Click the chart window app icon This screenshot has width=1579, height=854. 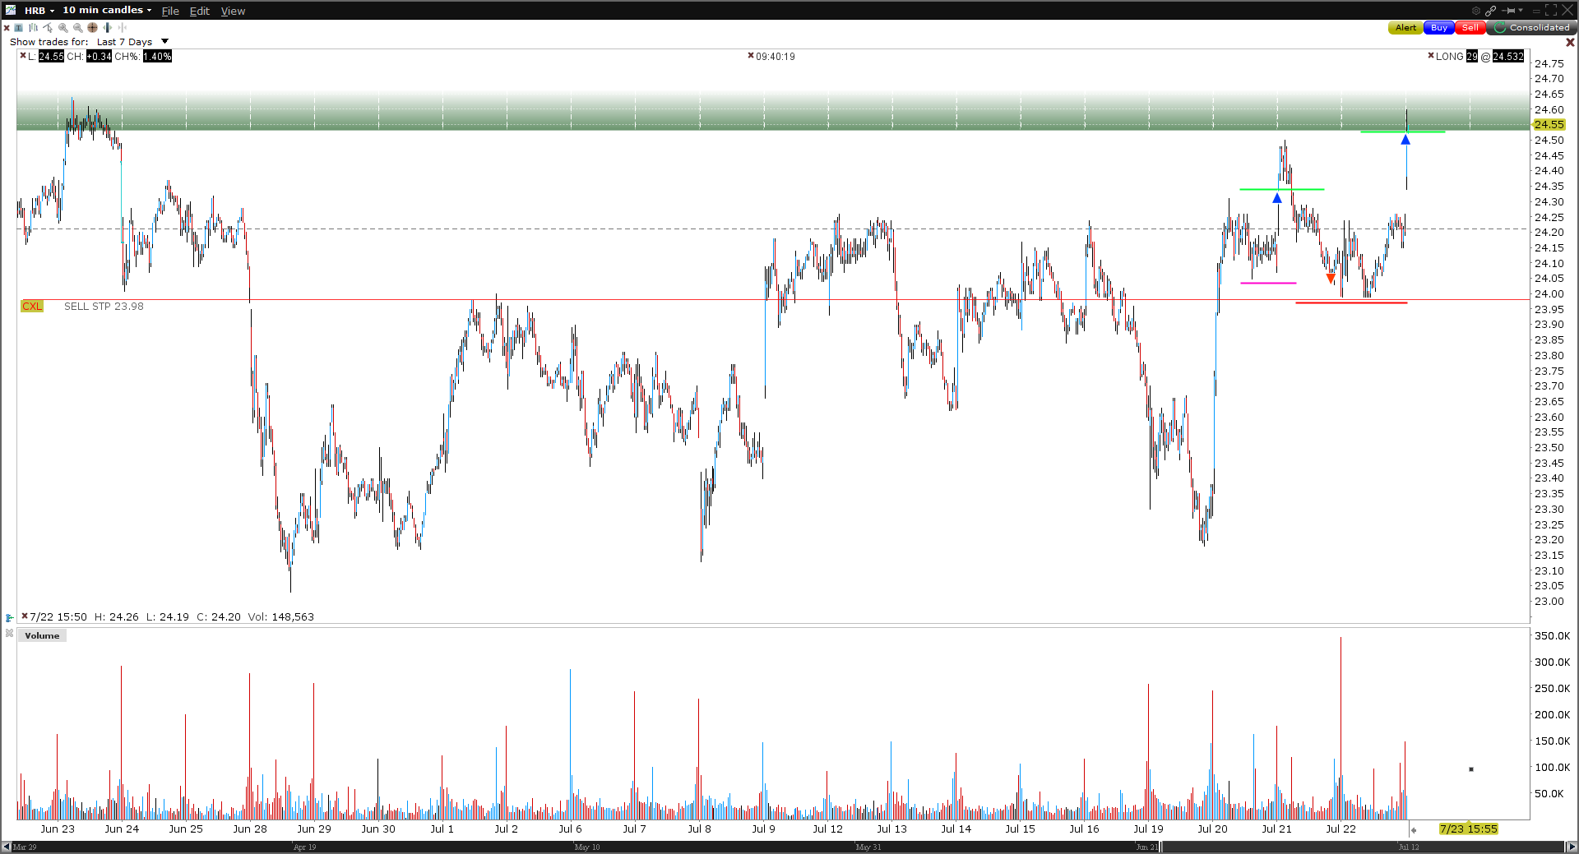click(x=11, y=10)
